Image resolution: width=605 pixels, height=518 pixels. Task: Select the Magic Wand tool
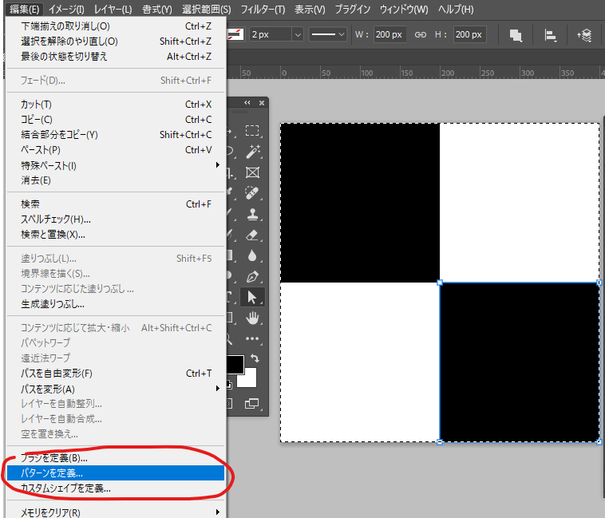(x=253, y=152)
